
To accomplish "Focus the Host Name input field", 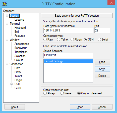I will 68,30.
